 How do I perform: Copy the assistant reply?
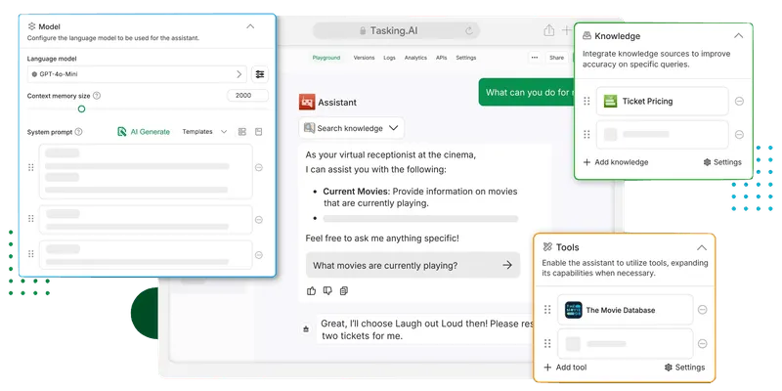(344, 290)
